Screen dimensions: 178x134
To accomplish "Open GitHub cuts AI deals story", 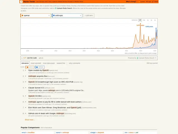I will pyautogui.click(x=46, y=113).
